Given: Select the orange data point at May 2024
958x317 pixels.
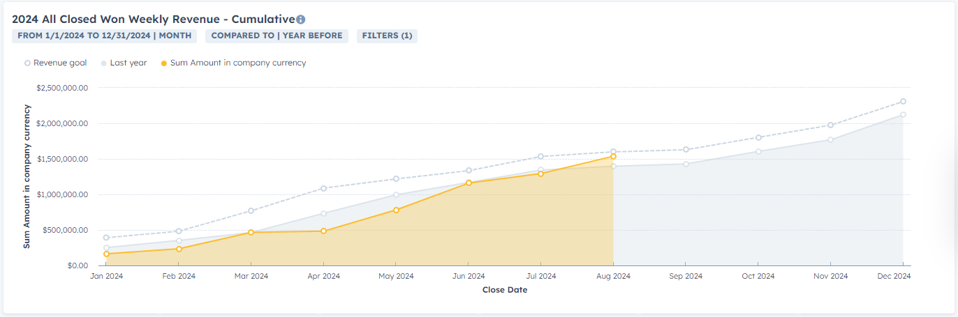Looking at the screenshot, I should click(x=396, y=210).
